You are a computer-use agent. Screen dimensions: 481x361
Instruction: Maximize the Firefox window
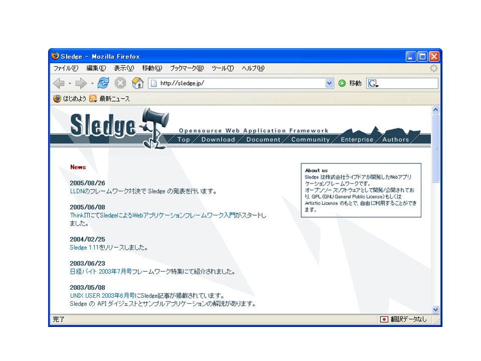423,56
